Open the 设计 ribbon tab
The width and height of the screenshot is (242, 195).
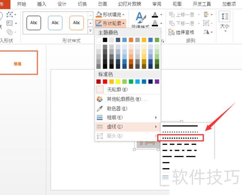point(62,4)
